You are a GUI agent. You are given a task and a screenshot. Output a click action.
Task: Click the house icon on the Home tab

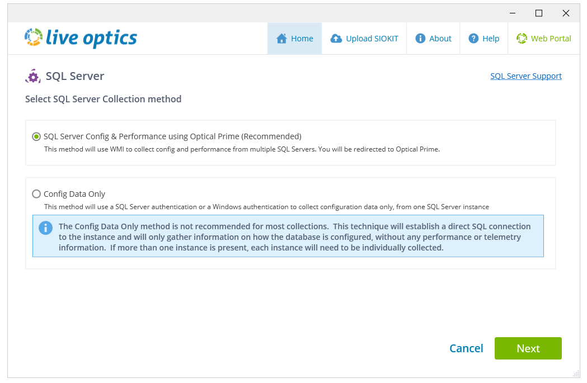281,38
